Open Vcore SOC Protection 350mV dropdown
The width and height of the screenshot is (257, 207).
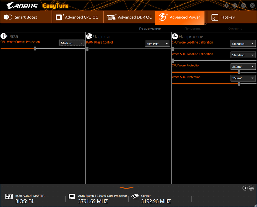point(243,78)
